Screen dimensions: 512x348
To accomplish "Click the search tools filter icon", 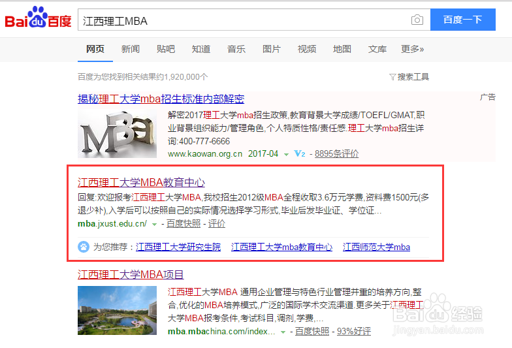I will coord(392,77).
